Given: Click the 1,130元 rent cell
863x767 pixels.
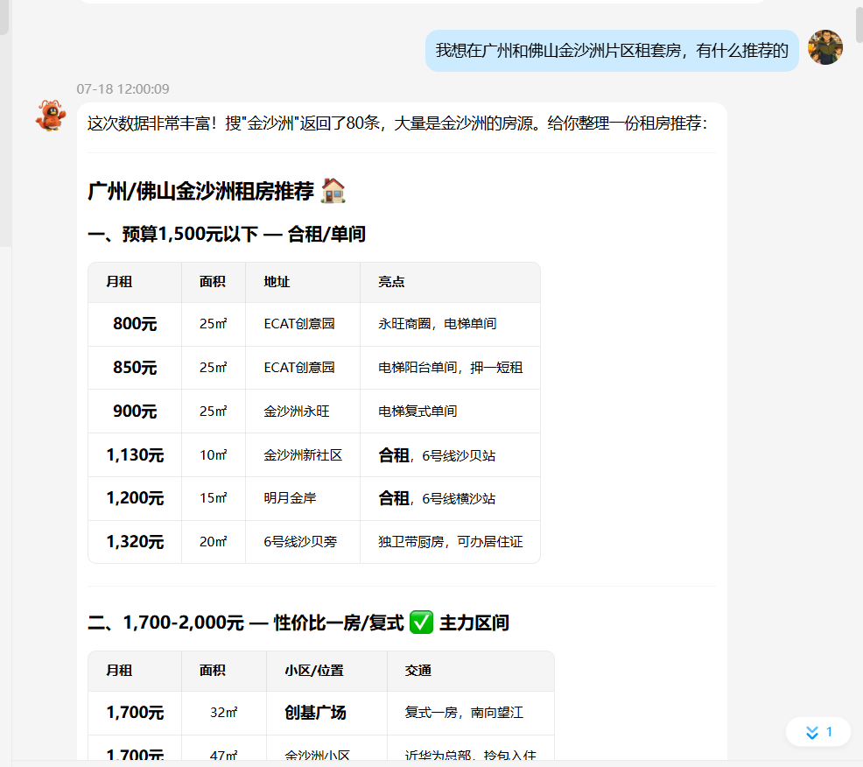Looking at the screenshot, I should 135,454.
